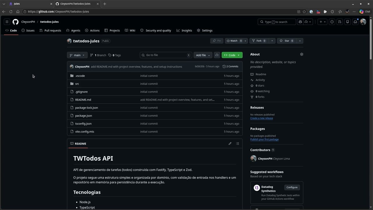
Task: Open the Star lists dropdown arrow
Action: pos(300,41)
